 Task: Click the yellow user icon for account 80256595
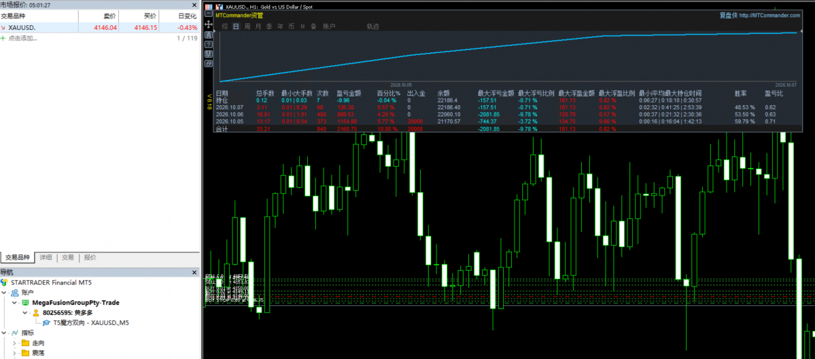tap(36, 313)
